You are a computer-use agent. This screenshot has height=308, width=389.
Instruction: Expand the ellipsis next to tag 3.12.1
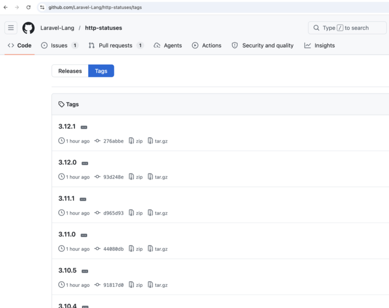(x=84, y=127)
